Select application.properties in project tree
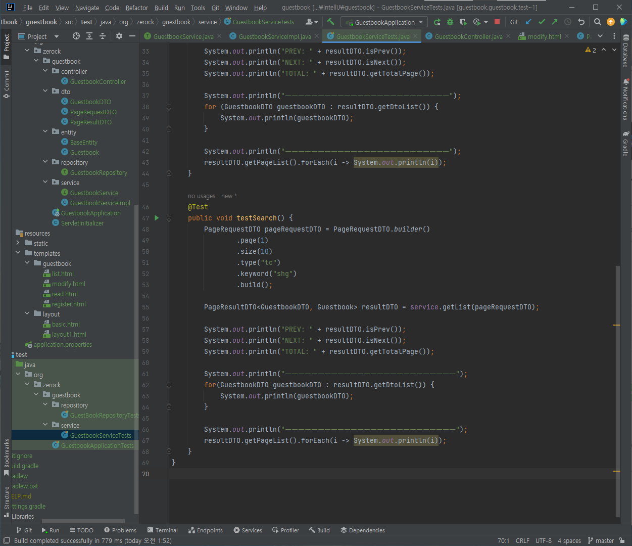The width and height of the screenshot is (632, 546). point(63,344)
